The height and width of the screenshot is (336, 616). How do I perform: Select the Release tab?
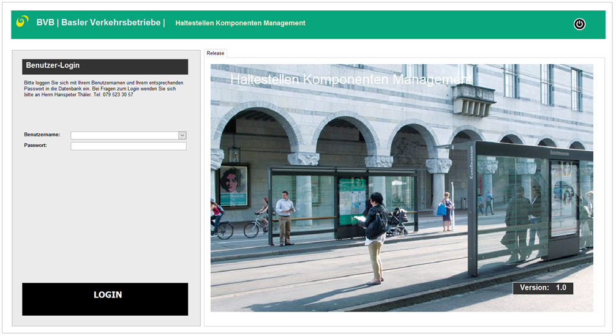click(x=216, y=53)
